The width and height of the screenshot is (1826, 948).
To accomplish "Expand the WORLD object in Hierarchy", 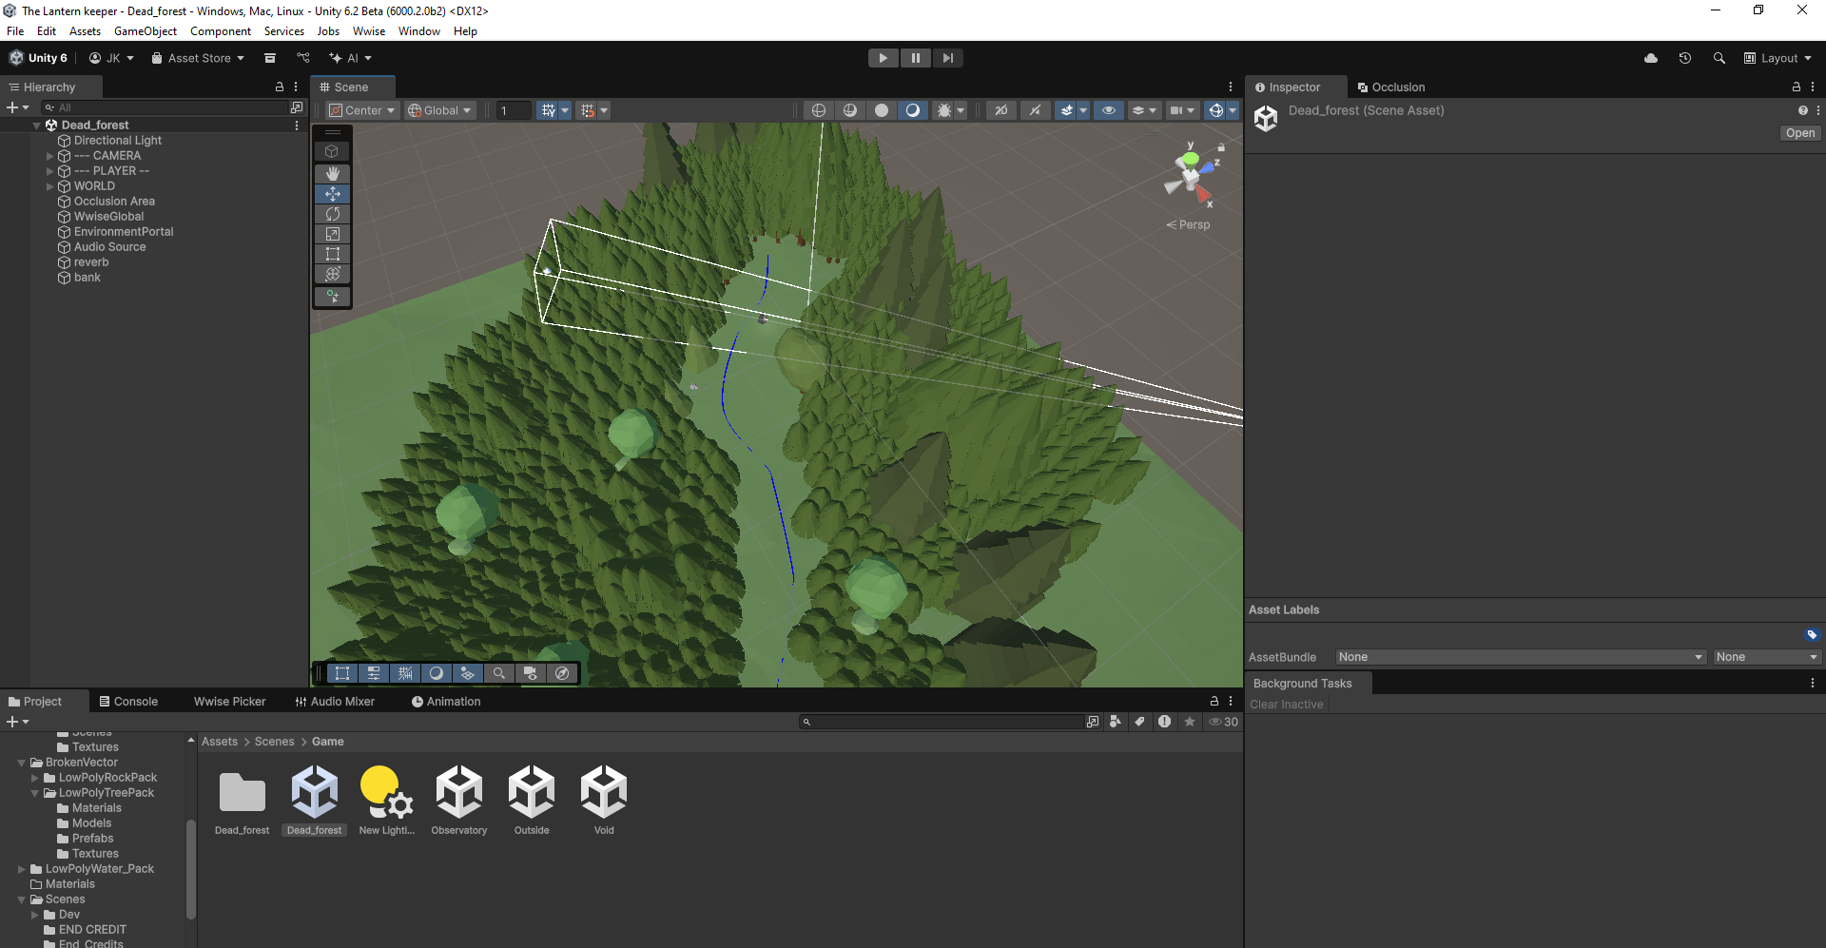I will click(50, 186).
